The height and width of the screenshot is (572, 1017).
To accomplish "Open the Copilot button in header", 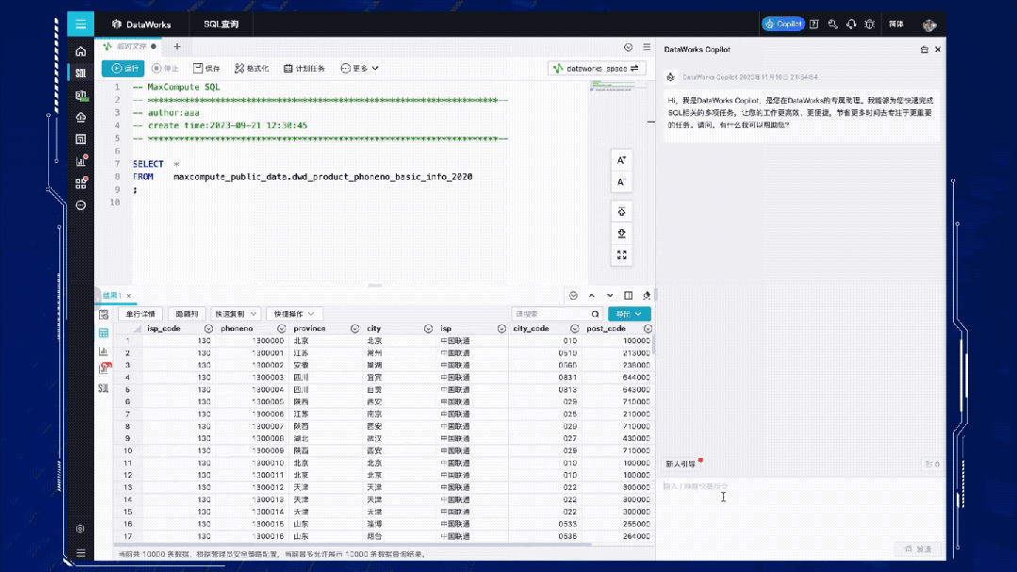I will point(783,24).
